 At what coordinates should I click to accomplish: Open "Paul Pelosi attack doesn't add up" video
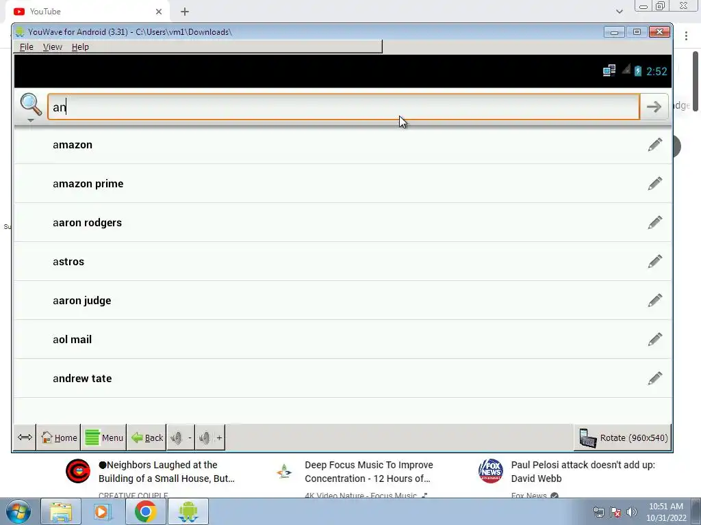tap(583, 472)
